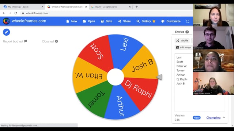The width and height of the screenshot is (234, 131).
Task: Click Add image button
Action: tap(184, 47)
